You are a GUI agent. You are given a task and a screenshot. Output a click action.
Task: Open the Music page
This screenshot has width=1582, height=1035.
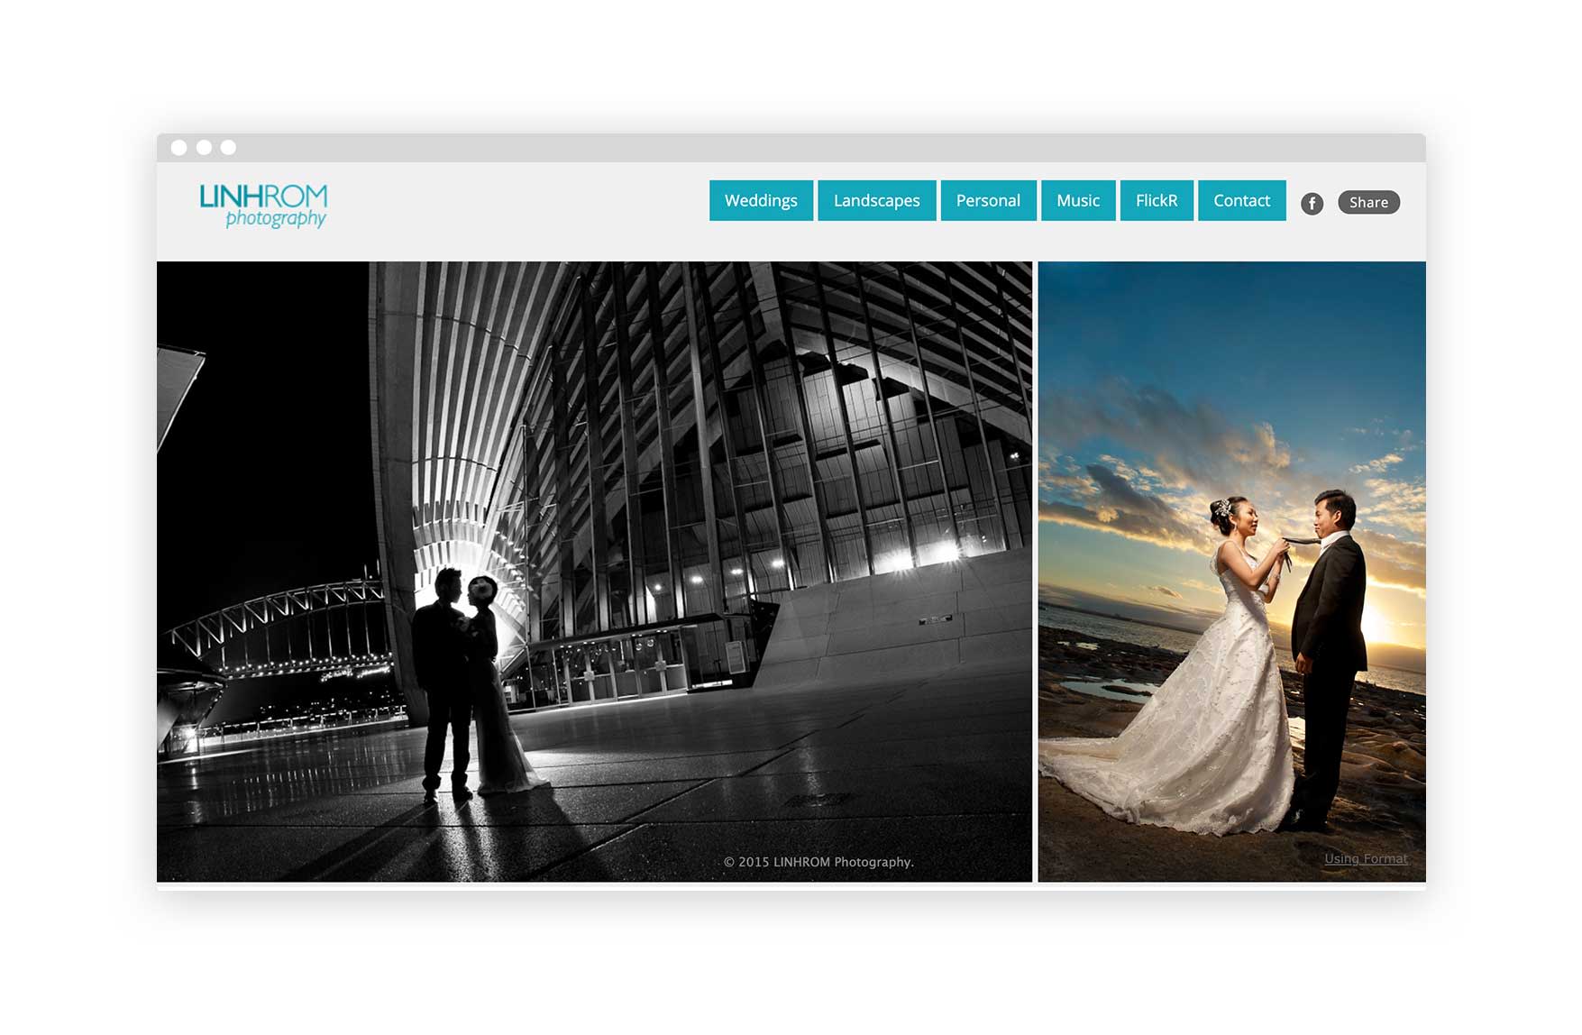(x=1078, y=200)
